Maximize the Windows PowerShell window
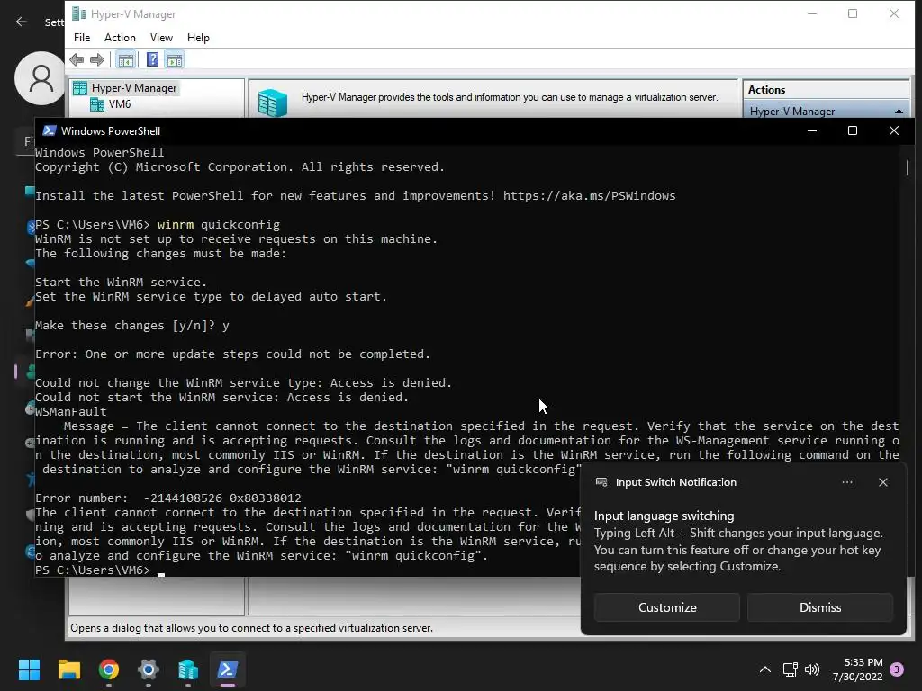This screenshot has height=691, width=922. (852, 130)
